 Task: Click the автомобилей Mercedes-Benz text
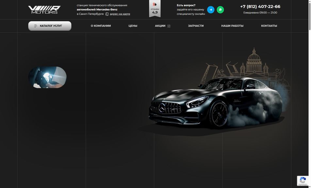(x=97, y=9)
